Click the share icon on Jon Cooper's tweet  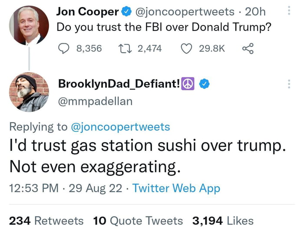click(x=247, y=48)
